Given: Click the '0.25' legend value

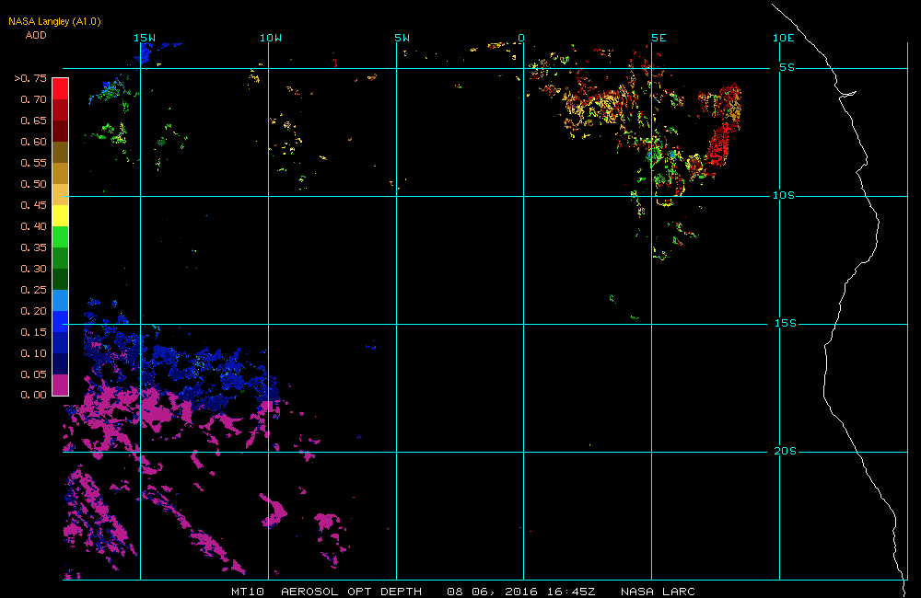Looking at the screenshot, I should point(33,289).
